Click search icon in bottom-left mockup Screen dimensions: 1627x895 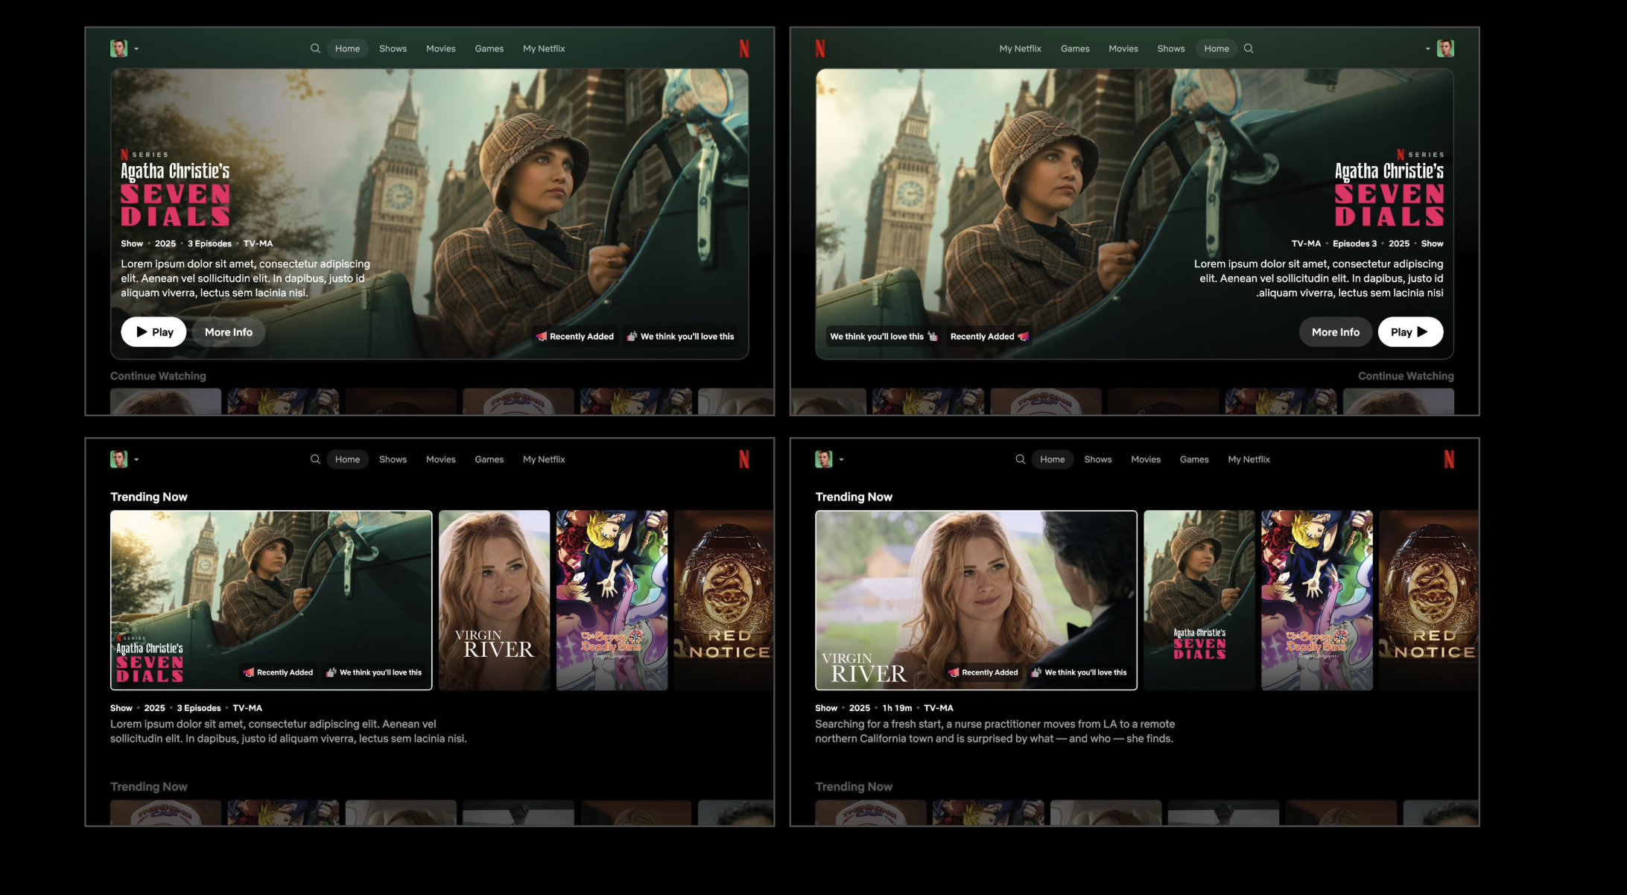tap(315, 459)
